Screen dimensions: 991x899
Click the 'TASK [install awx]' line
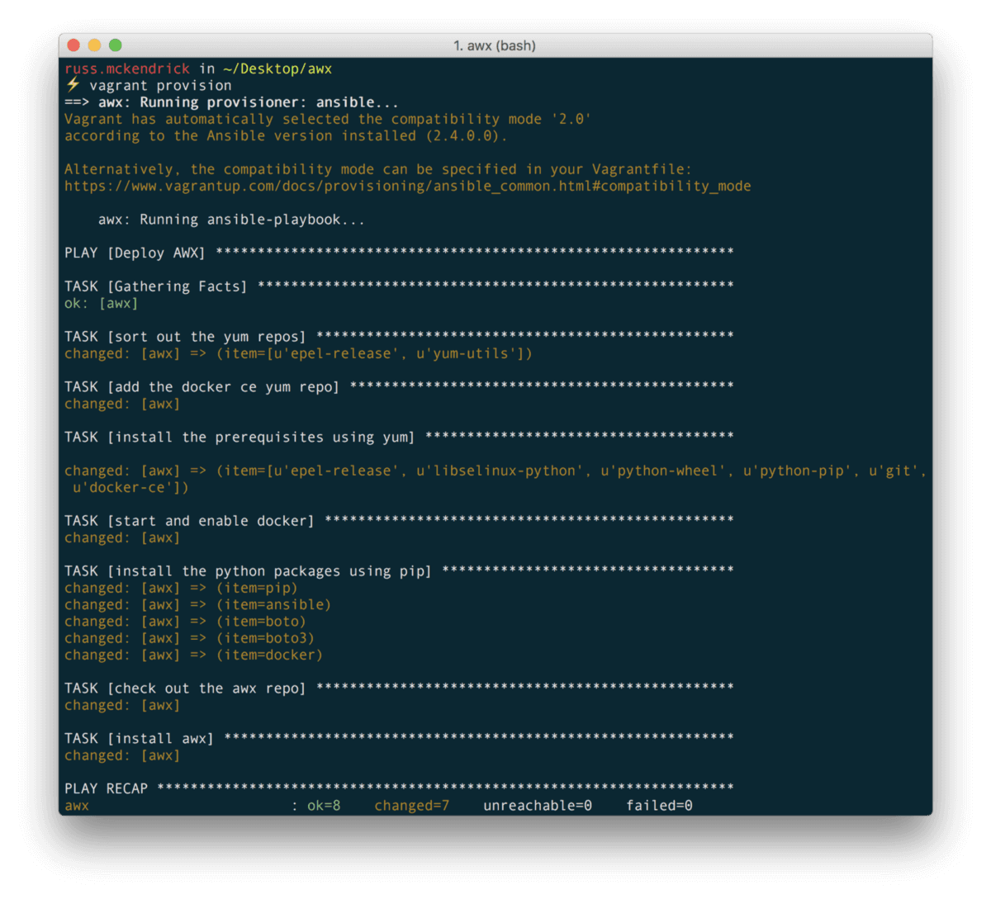[139, 739]
